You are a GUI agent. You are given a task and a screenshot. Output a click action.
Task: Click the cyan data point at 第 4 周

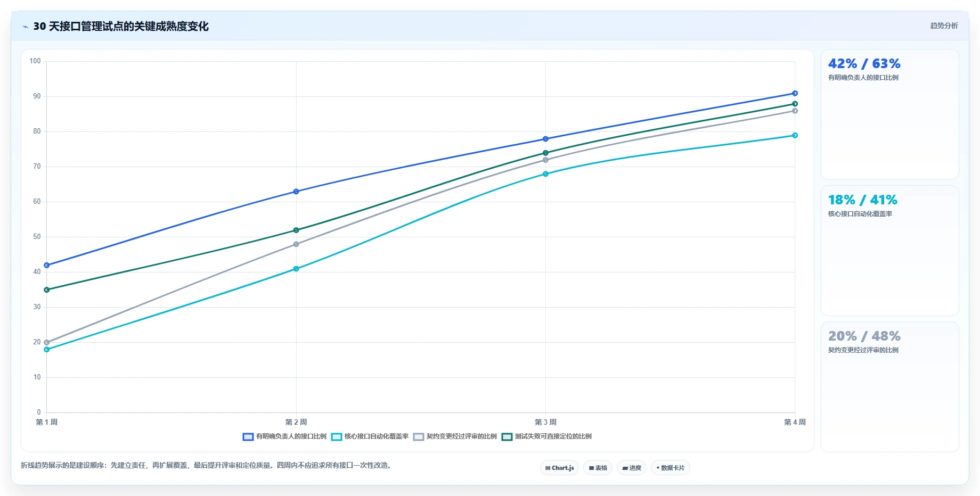click(795, 135)
